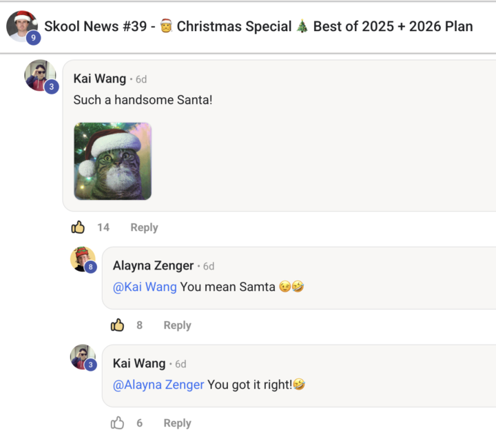496x437 pixels.
Task: Reply to Kai Wang's Santa comment
Action: click(144, 227)
